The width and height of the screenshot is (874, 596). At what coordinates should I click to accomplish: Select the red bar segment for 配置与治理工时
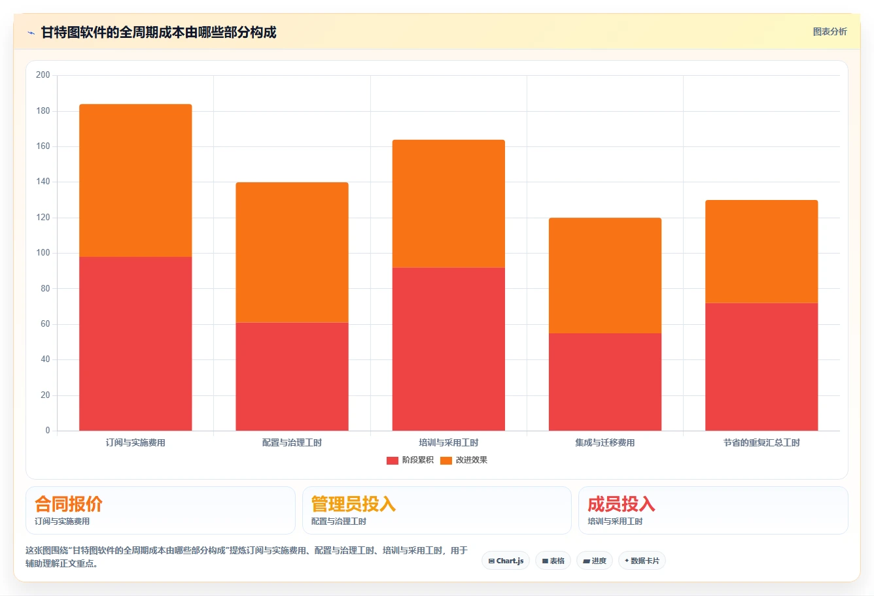292,376
